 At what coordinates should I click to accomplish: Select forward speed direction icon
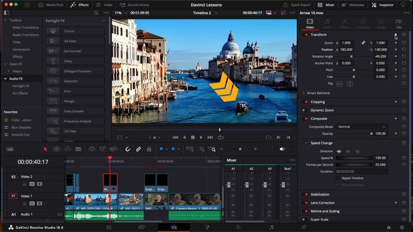point(339,151)
